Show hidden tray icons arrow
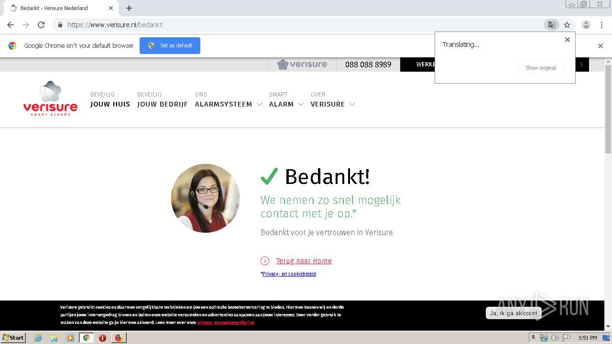The image size is (612, 344). point(533,338)
